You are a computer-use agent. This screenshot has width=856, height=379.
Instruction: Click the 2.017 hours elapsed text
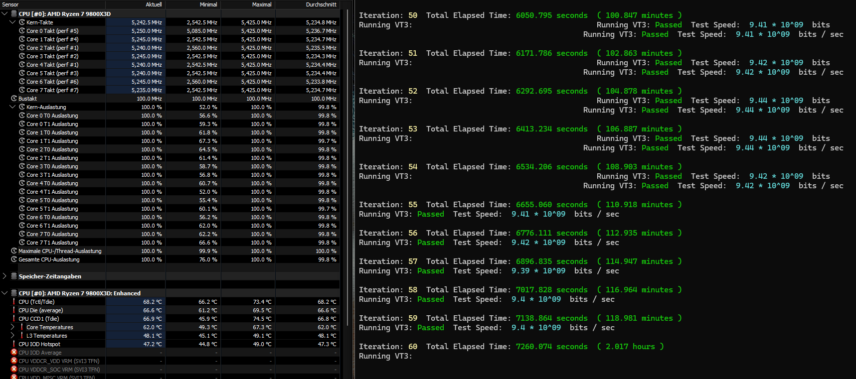pos(630,347)
